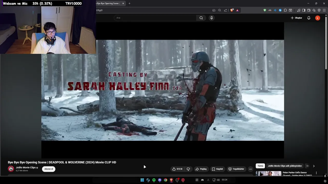This screenshot has height=184, width=328.
Task: Click the page scrollbar thumb
Action: [x=326, y=43]
